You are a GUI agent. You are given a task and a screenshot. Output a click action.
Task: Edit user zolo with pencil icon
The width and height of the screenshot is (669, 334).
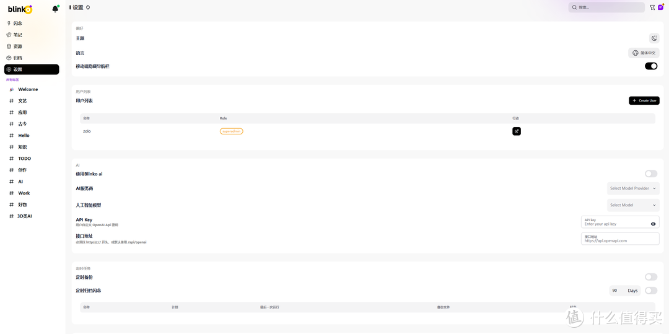(x=516, y=131)
